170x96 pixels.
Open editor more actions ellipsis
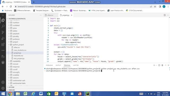pos(168,15)
